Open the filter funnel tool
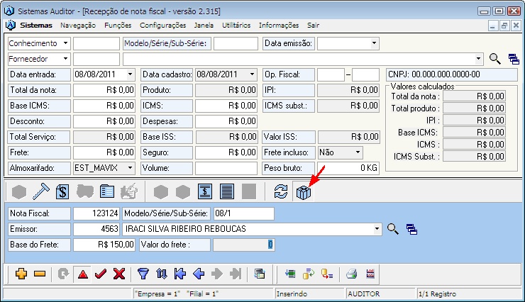The image size is (525, 302). pyautogui.click(x=143, y=274)
